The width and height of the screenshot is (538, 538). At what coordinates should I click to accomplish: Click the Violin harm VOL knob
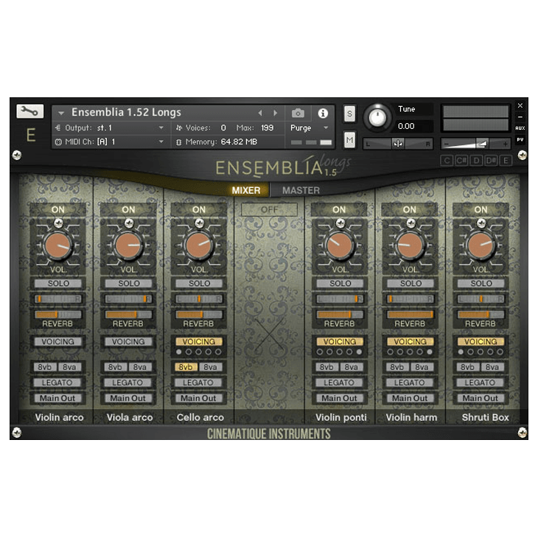410,245
